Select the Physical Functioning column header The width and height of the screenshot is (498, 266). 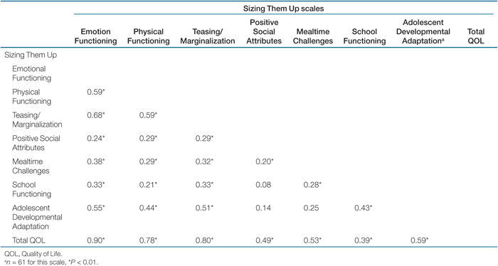click(x=148, y=36)
